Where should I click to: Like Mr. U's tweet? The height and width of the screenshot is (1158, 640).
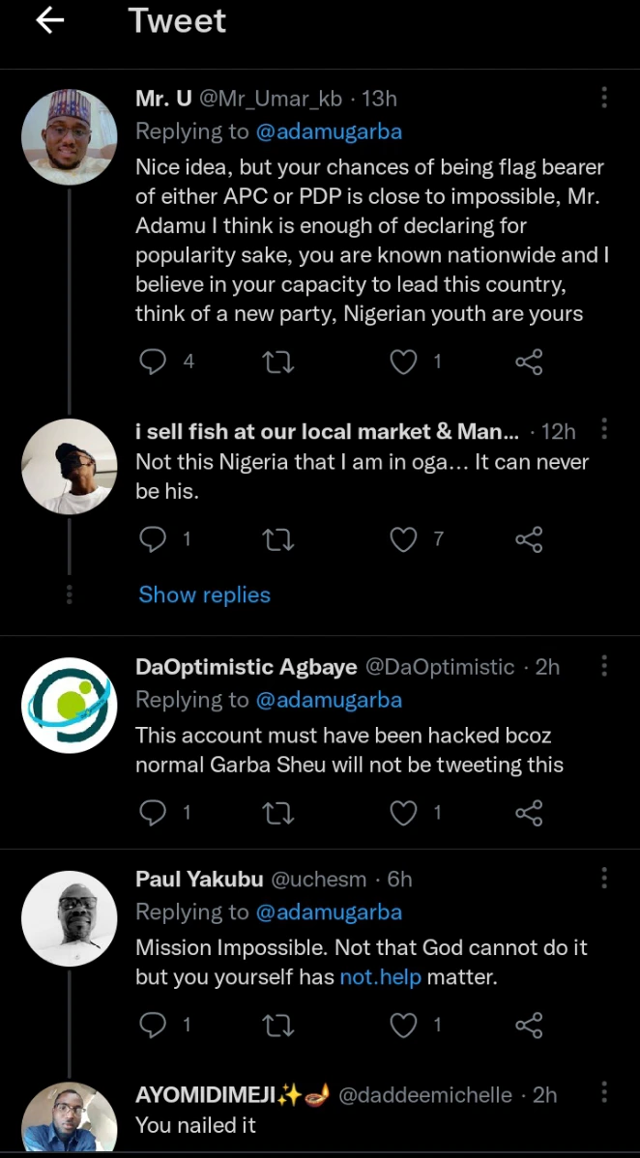pyautogui.click(x=403, y=362)
